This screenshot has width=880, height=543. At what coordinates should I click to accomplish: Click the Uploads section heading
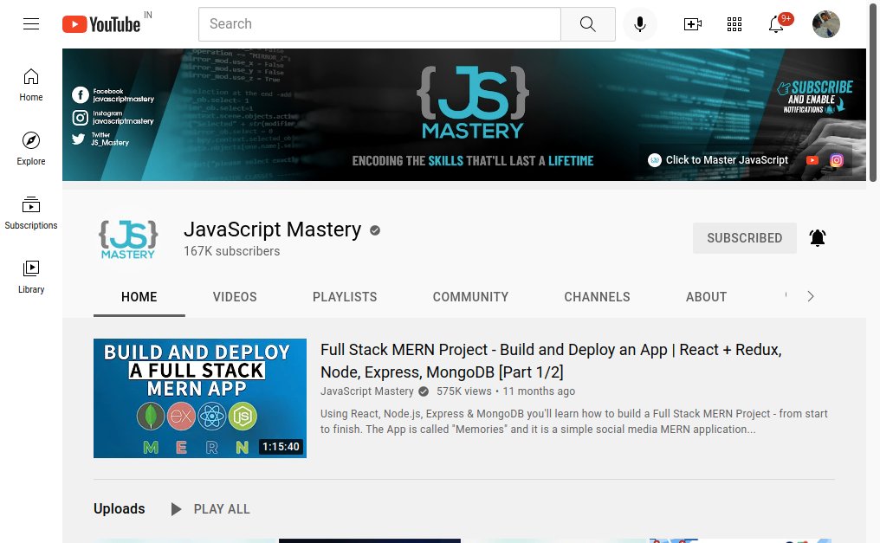coord(119,508)
